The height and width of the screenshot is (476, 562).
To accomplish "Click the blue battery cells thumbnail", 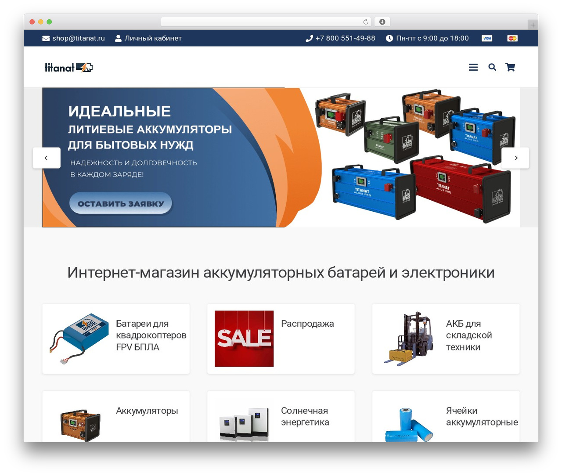I will (x=409, y=424).
